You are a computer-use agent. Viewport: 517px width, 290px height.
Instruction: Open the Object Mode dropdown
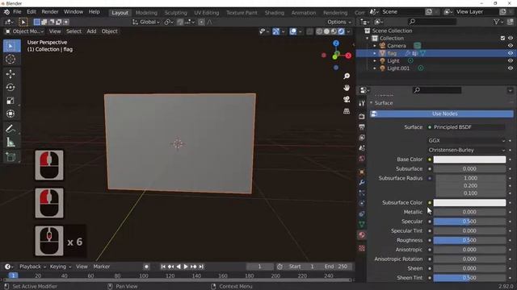[x=24, y=31]
